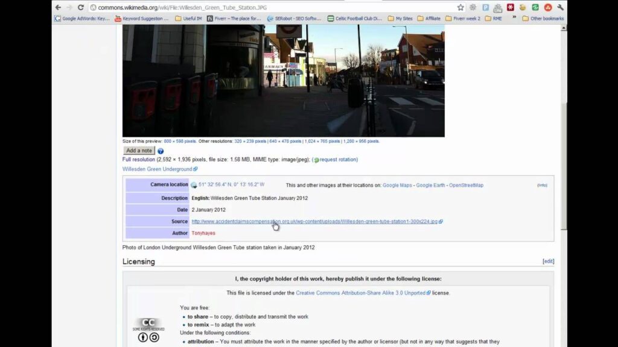Show hidden bookmarks via double chevron

[514, 17]
